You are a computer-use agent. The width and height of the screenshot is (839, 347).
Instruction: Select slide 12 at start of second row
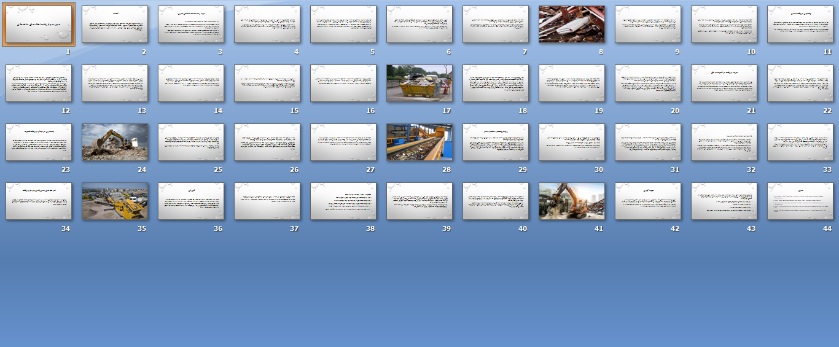point(39,84)
